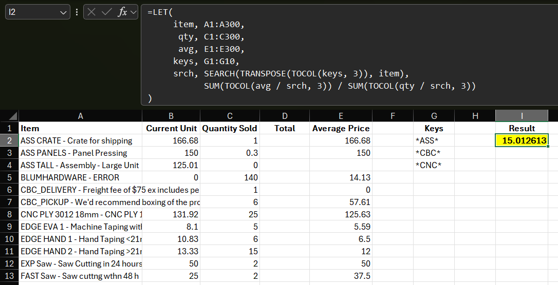Click the Keys header cell

pos(434,128)
